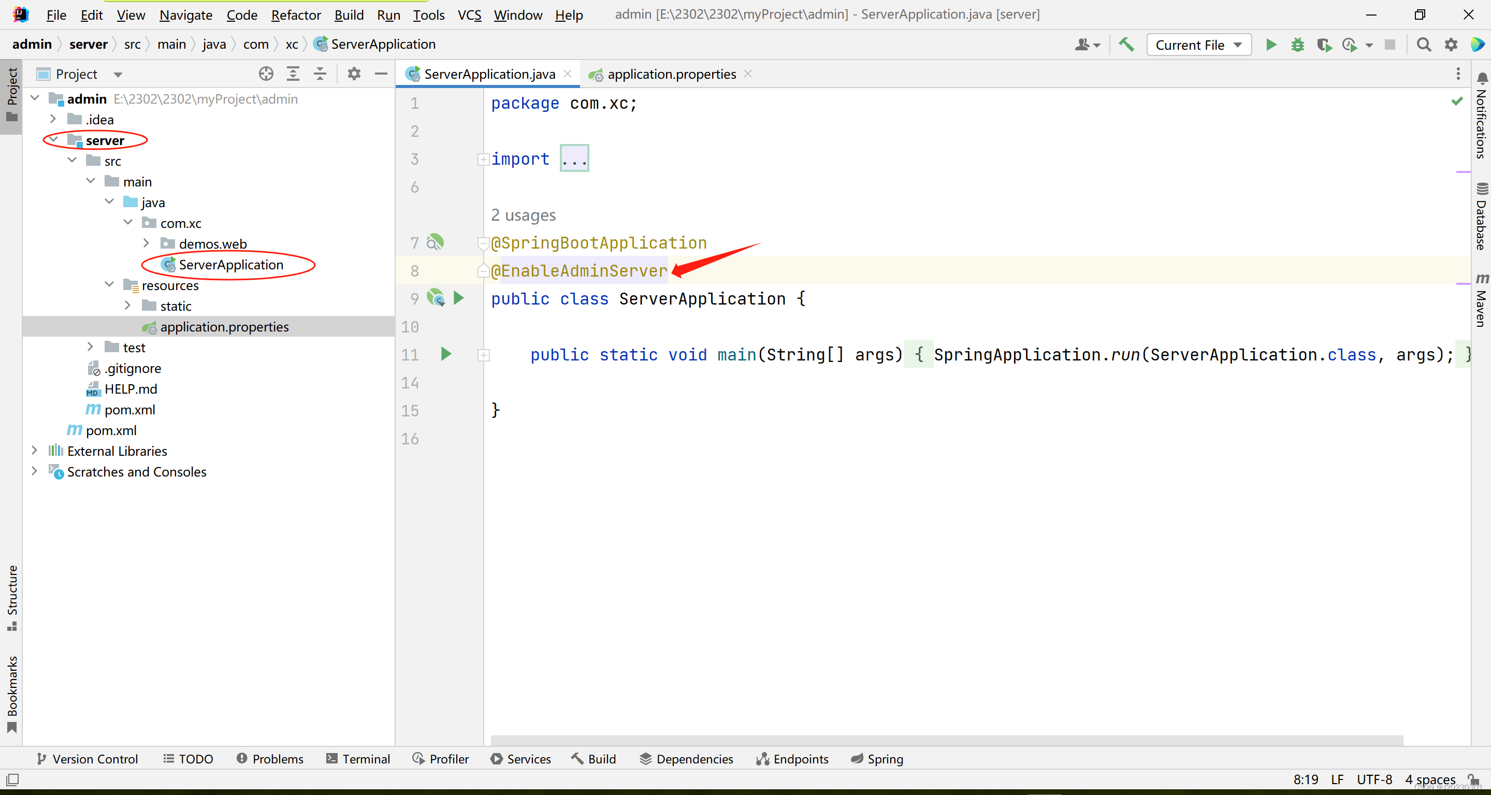Click the horizontal scrollbar of the editor

tap(946, 741)
